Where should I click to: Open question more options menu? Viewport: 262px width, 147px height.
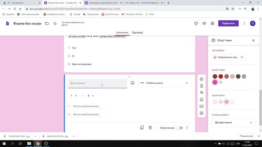(187, 128)
